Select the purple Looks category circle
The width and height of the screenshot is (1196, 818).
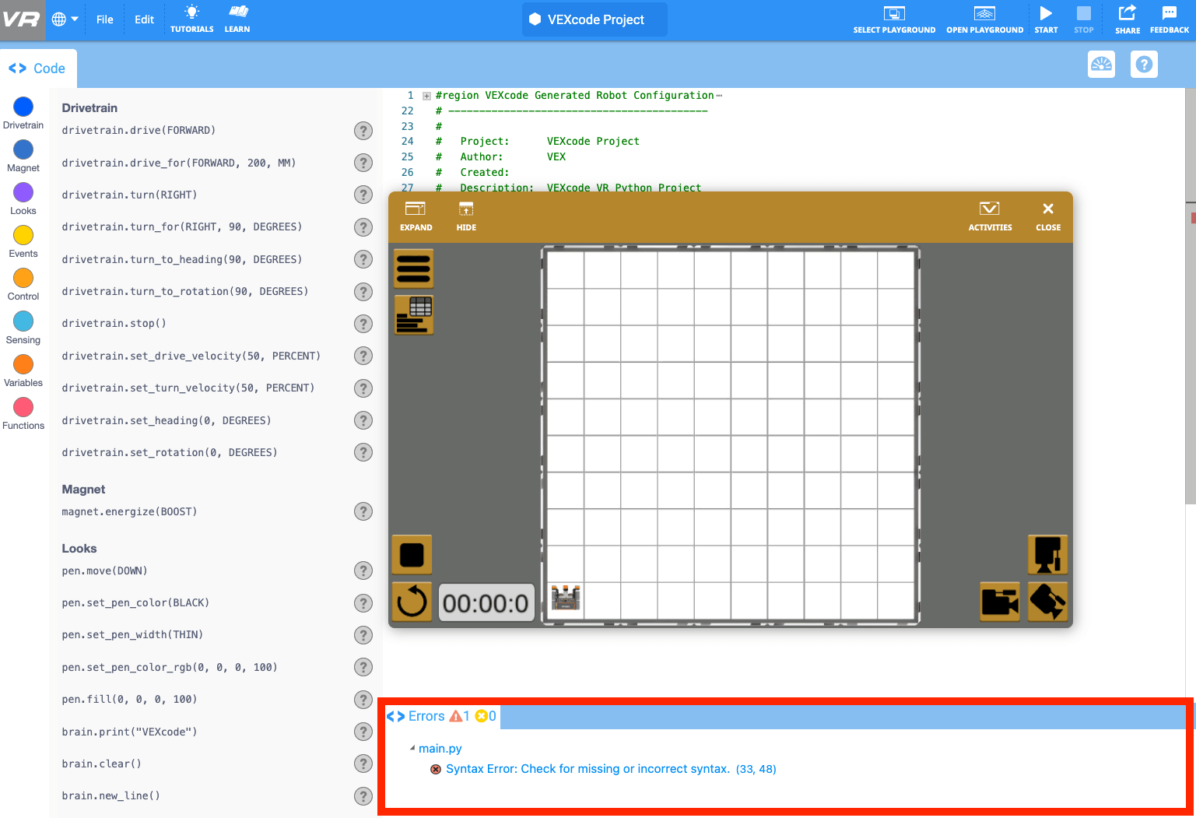click(23, 192)
